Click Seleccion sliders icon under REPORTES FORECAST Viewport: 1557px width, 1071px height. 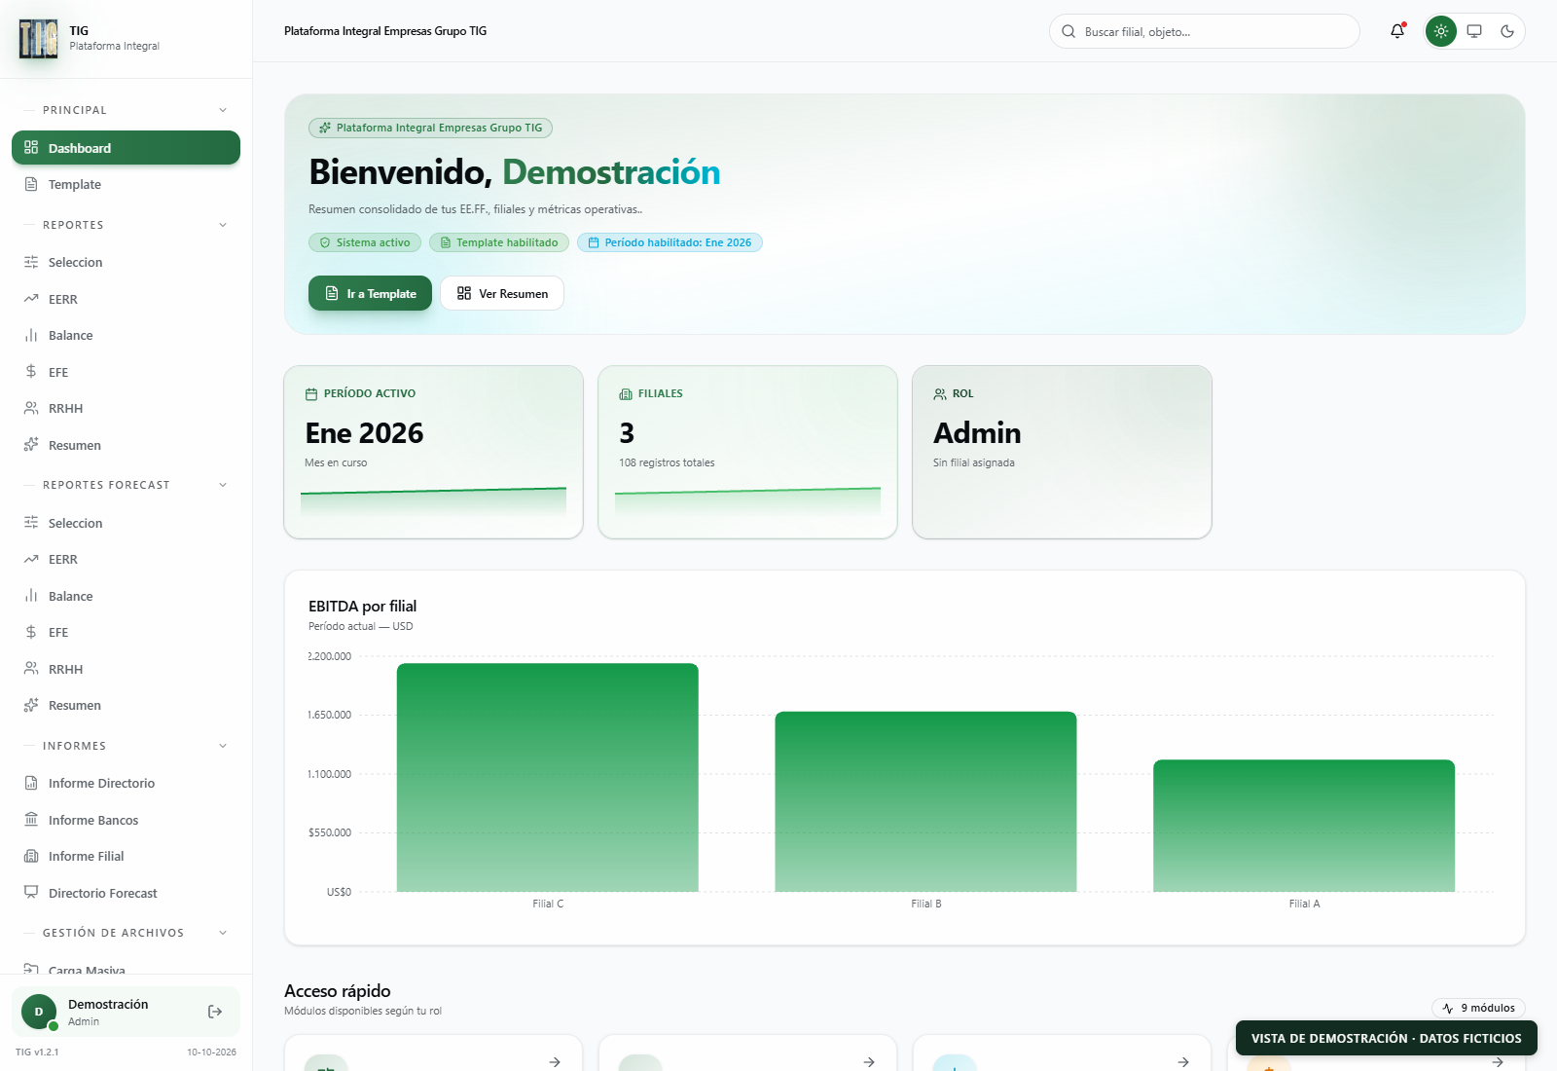[31, 523]
